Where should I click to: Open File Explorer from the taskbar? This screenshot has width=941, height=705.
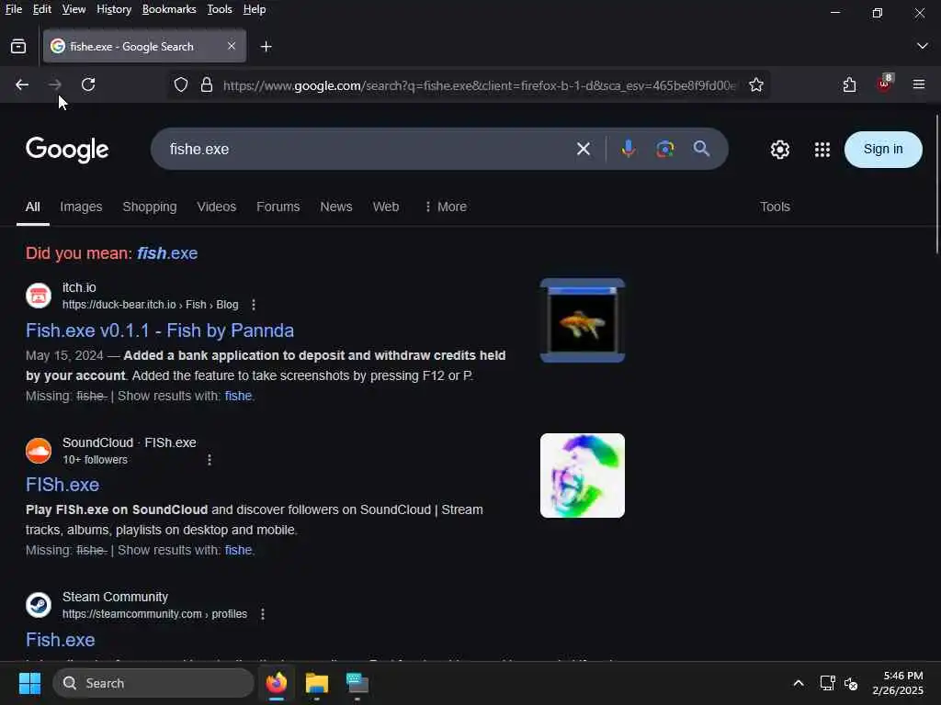(x=316, y=683)
